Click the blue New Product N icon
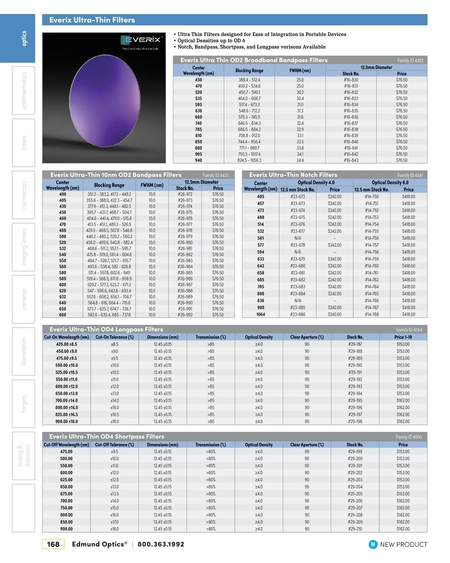450x563 pixels. pyautogui.click(x=373, y=544)
